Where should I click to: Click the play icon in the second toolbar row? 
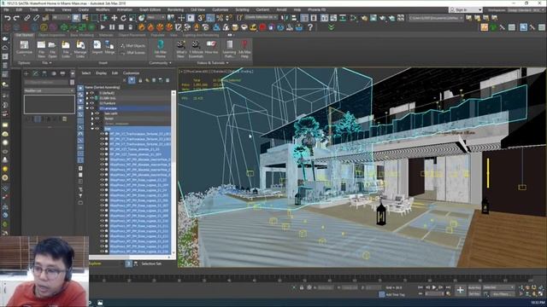tap(103, 27)
